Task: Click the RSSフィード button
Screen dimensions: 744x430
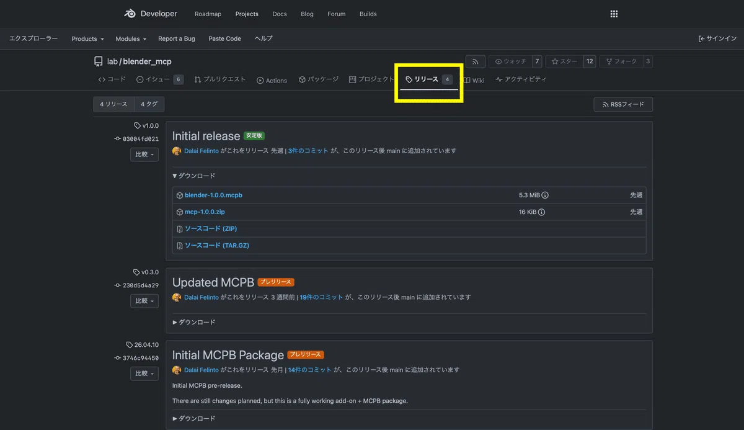Action: (x=623, y=104)
